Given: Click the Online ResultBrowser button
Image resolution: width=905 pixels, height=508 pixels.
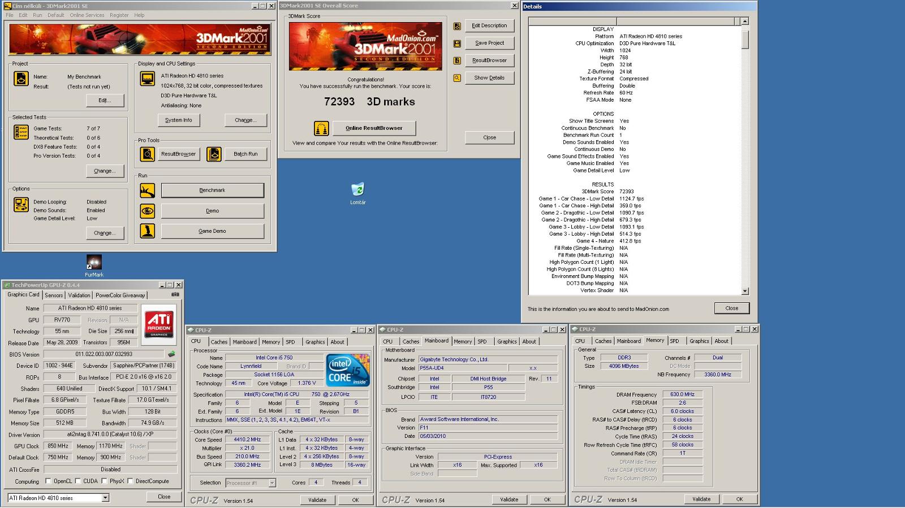Looking at the screenshot, I should pos(374,128).
